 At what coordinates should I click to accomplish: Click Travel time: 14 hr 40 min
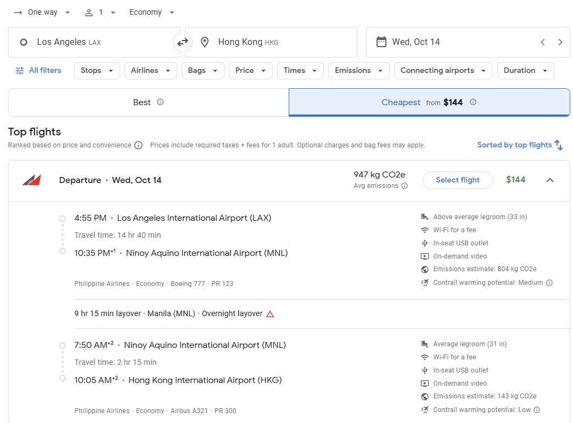coord(117,235)
